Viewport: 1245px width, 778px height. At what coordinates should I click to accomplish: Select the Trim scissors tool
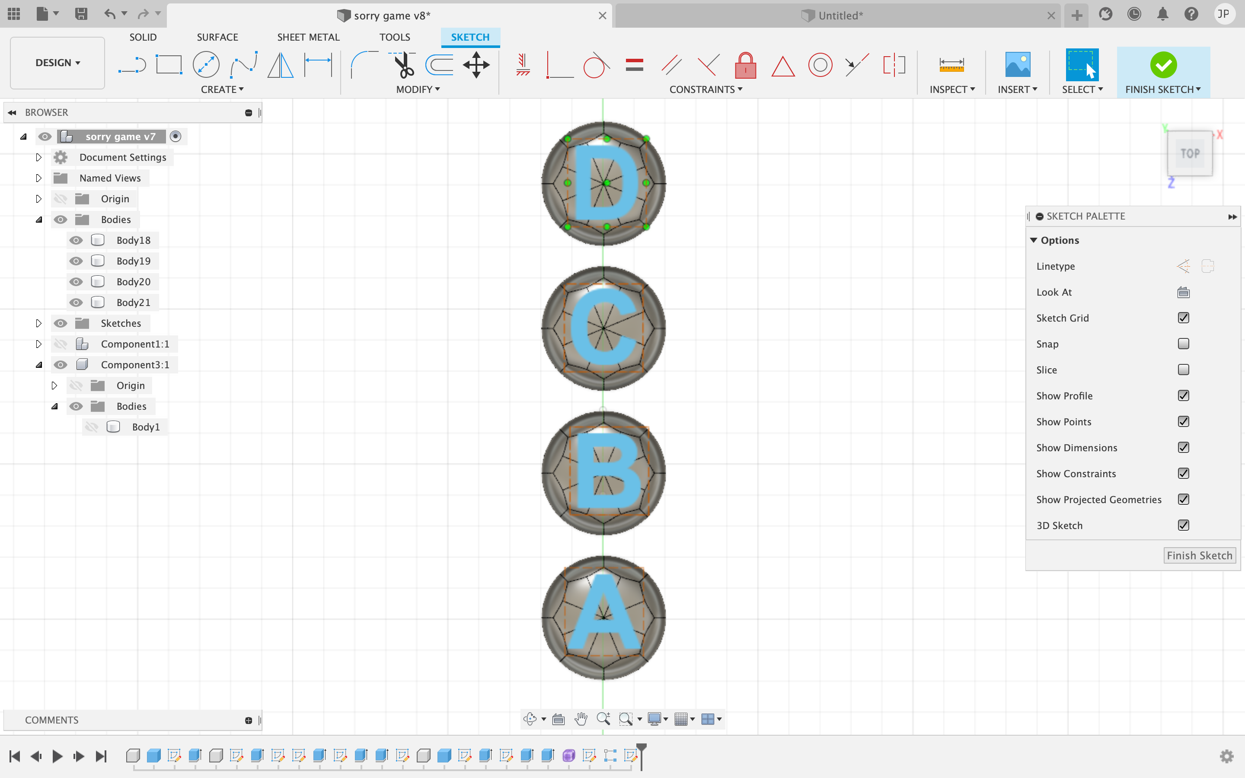(x=402, y=65)
